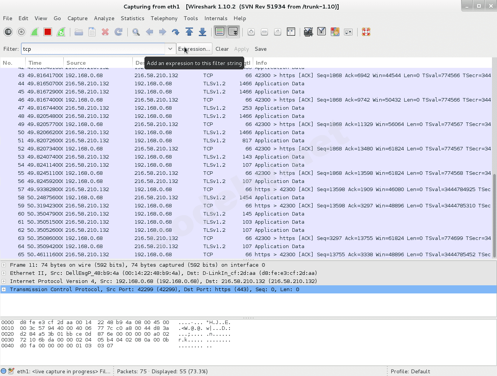Click the expert info status circle
This screenshot has height=376, width=497.
(4, 371)
